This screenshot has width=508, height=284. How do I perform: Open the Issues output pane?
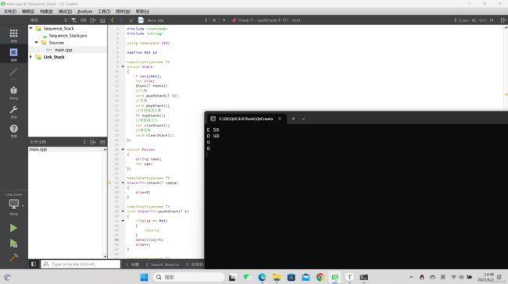133,264
